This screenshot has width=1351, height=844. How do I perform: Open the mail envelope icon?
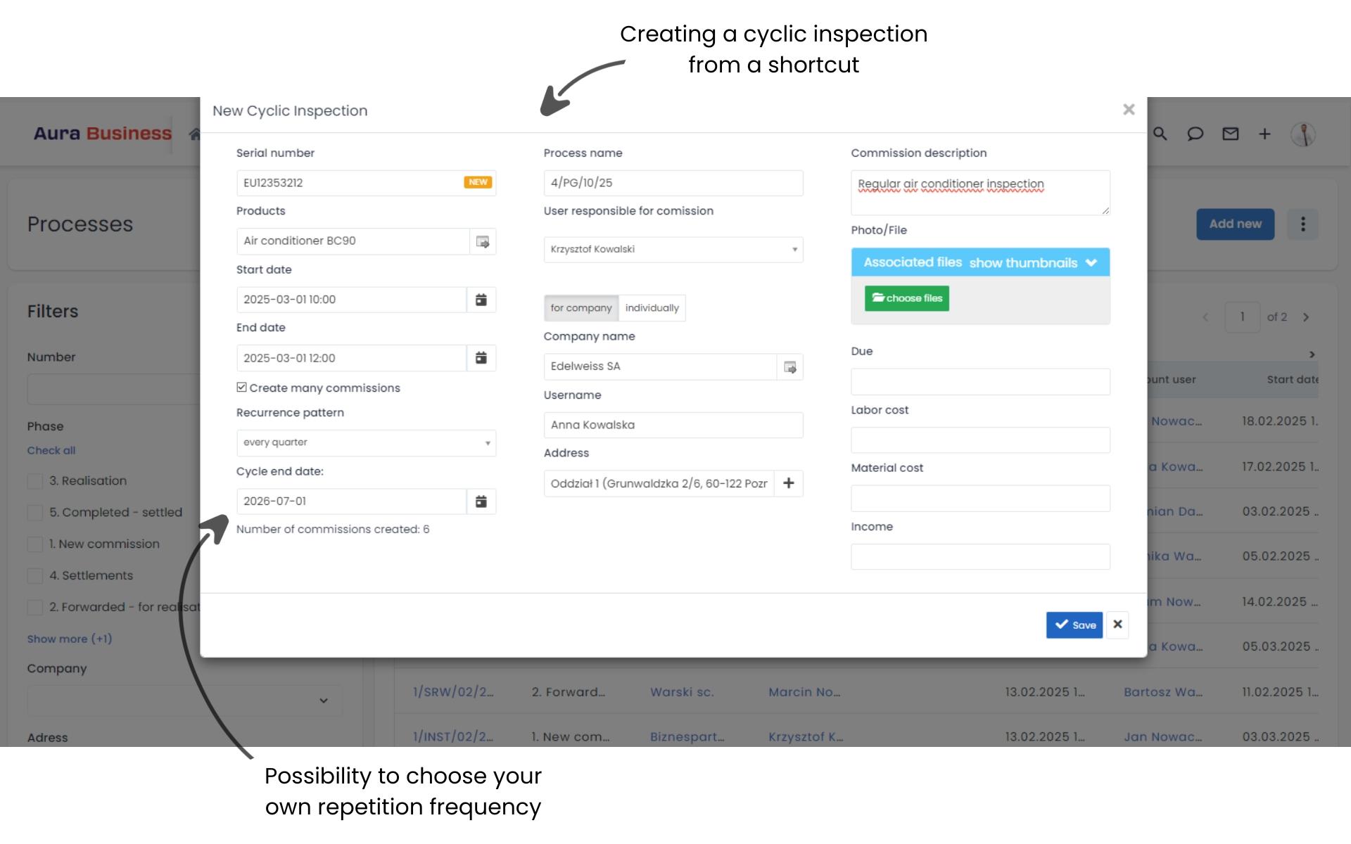point(1230,134)
